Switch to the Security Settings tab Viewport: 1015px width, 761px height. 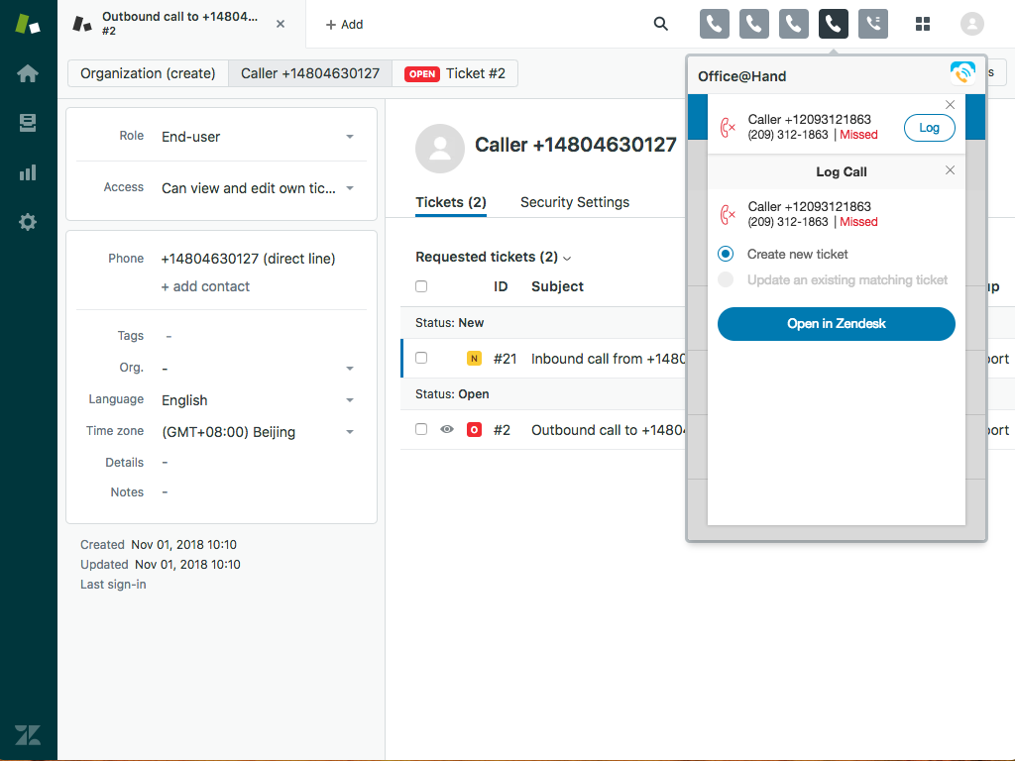[575, 202]
